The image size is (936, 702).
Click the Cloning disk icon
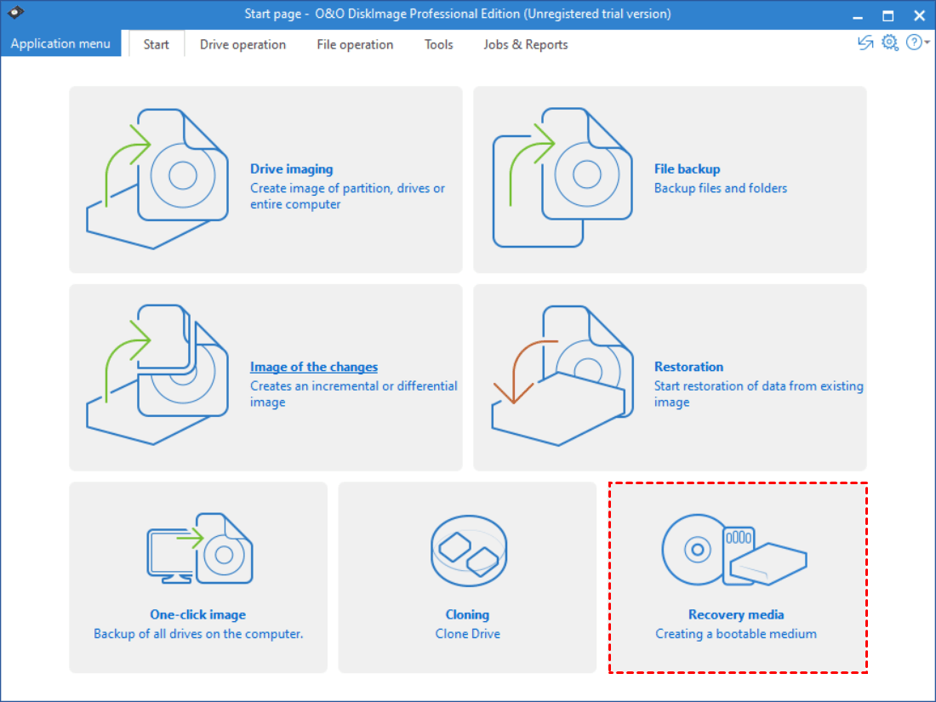(x=469, y=551)
